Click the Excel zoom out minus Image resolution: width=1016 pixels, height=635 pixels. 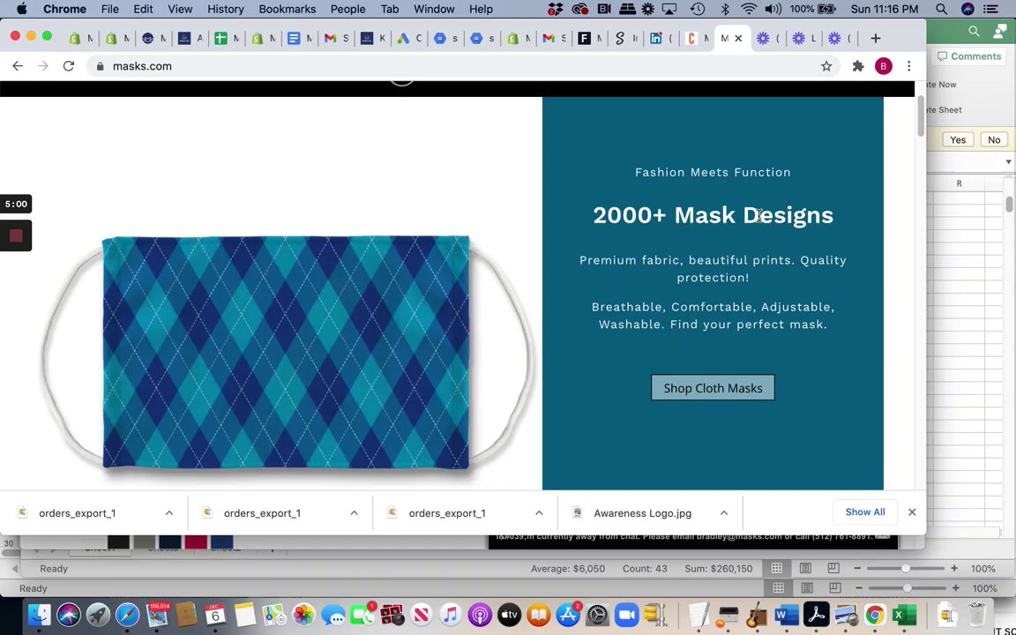point(857,568)
